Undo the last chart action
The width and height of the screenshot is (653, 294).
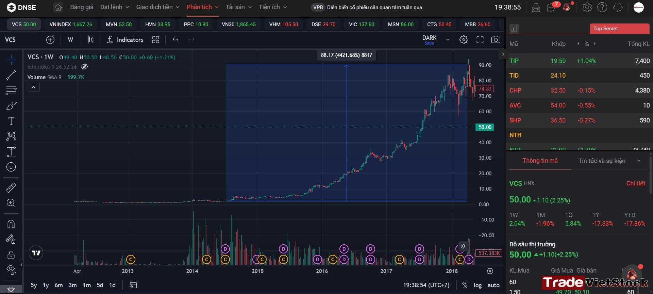point(175,40)
